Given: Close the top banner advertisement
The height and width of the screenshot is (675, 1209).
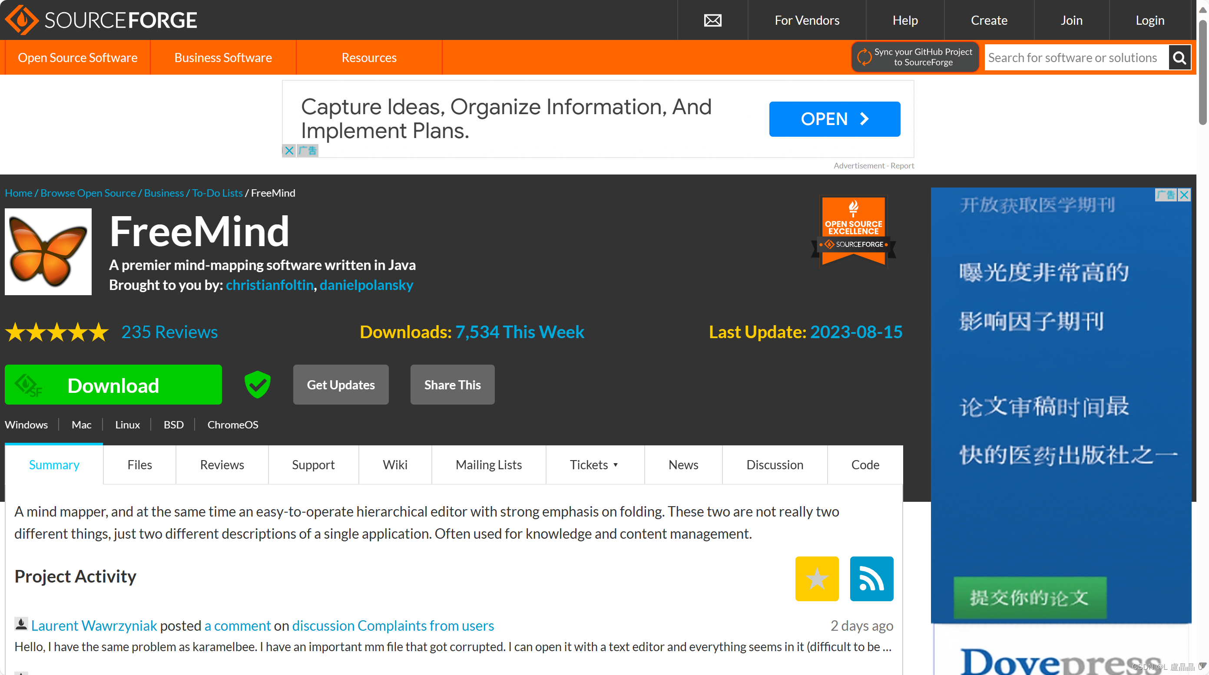Looking at the screenshot, I should click(x=289, y=151).
